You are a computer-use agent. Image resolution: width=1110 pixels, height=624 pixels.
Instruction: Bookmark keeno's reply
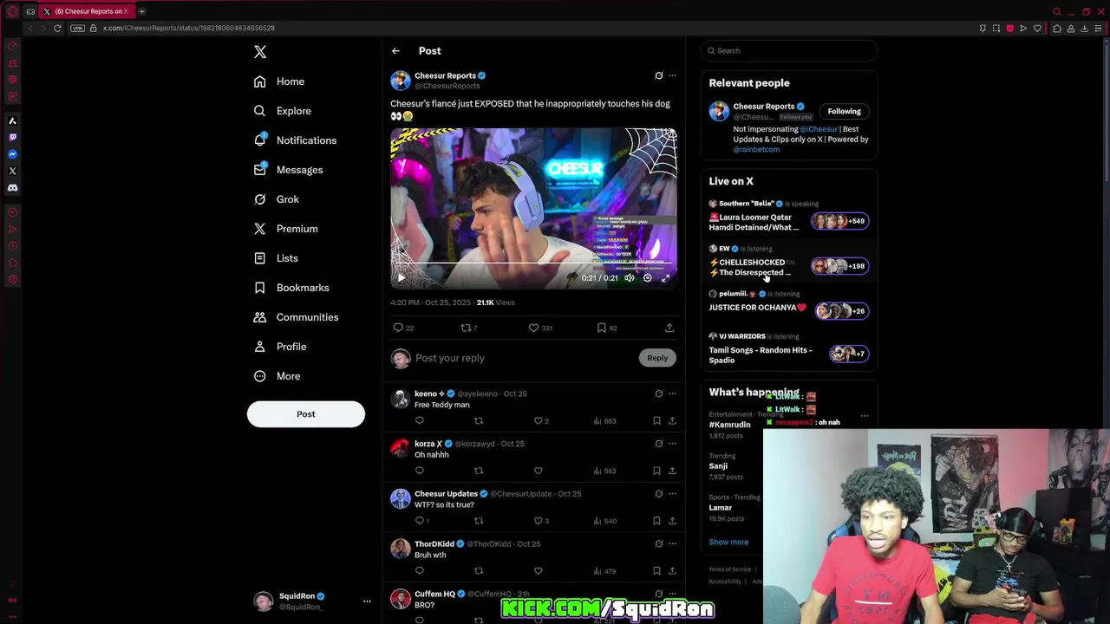point(656,420)
